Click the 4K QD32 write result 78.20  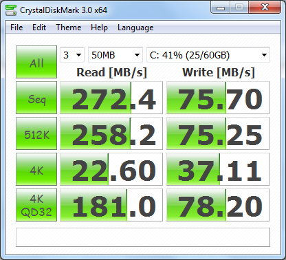click(218, 205)
